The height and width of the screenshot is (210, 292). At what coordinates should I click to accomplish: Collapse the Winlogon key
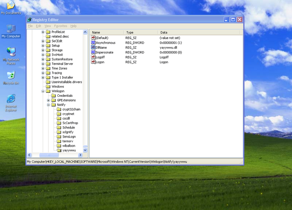coord(43,91)
